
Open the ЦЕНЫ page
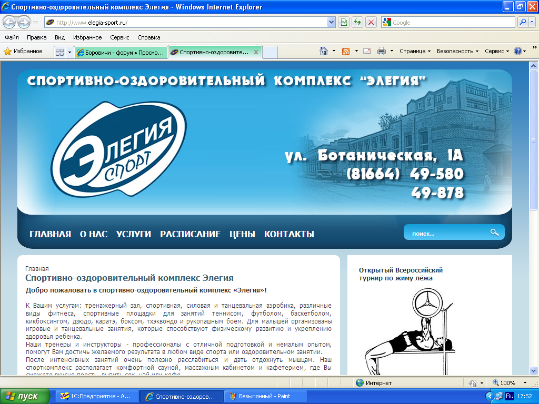[242, 234]
